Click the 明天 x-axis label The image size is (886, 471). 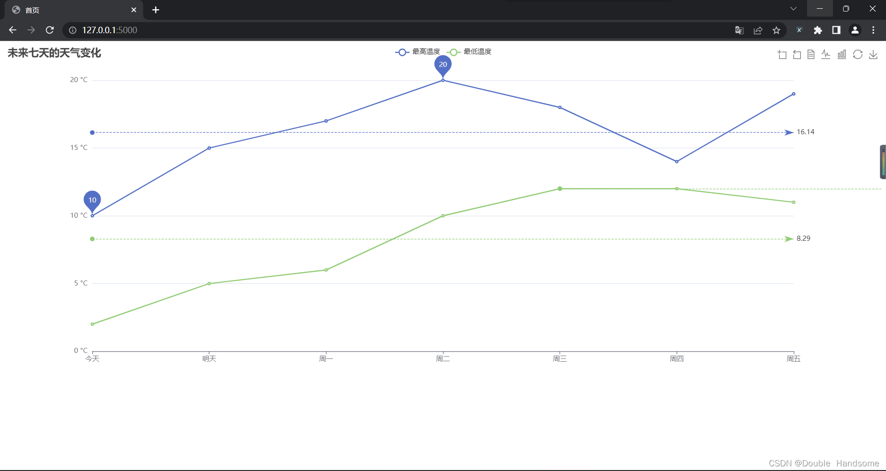209,358
